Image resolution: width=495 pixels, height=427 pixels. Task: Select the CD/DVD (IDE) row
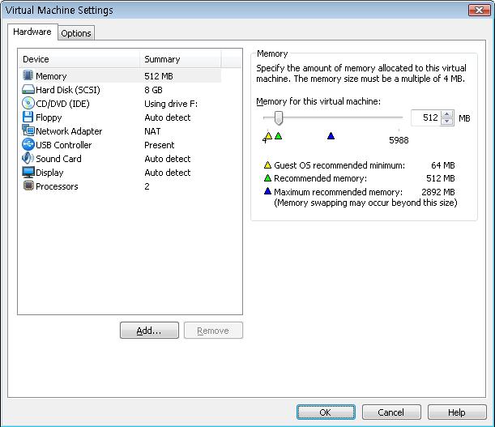pyautogui.click(x=120, y=104)
